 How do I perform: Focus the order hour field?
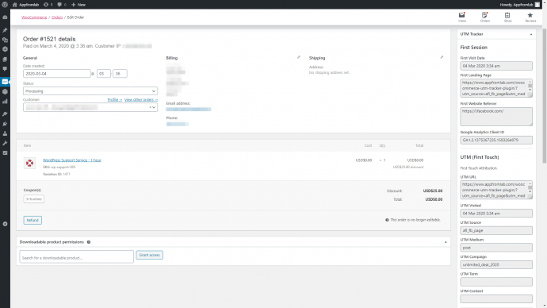click(x=104, y=74)
